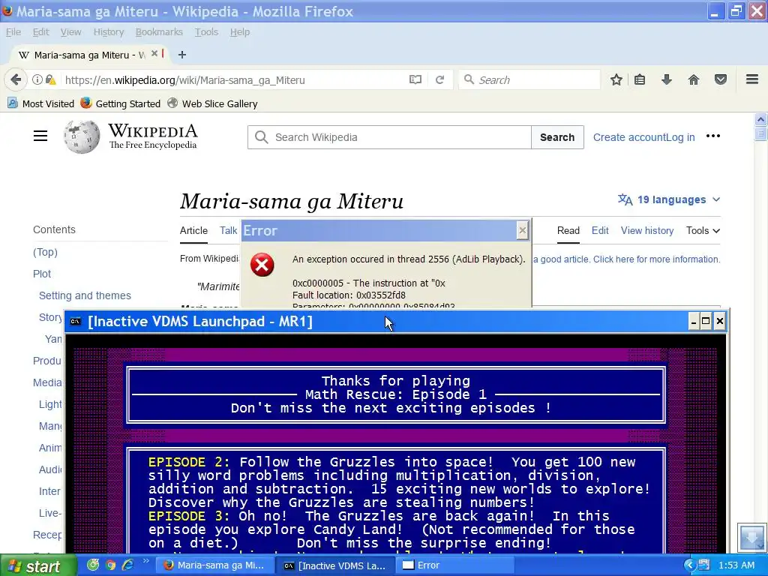768x576 pixels.
Task: Click good article information link
Action: (626, 259)
